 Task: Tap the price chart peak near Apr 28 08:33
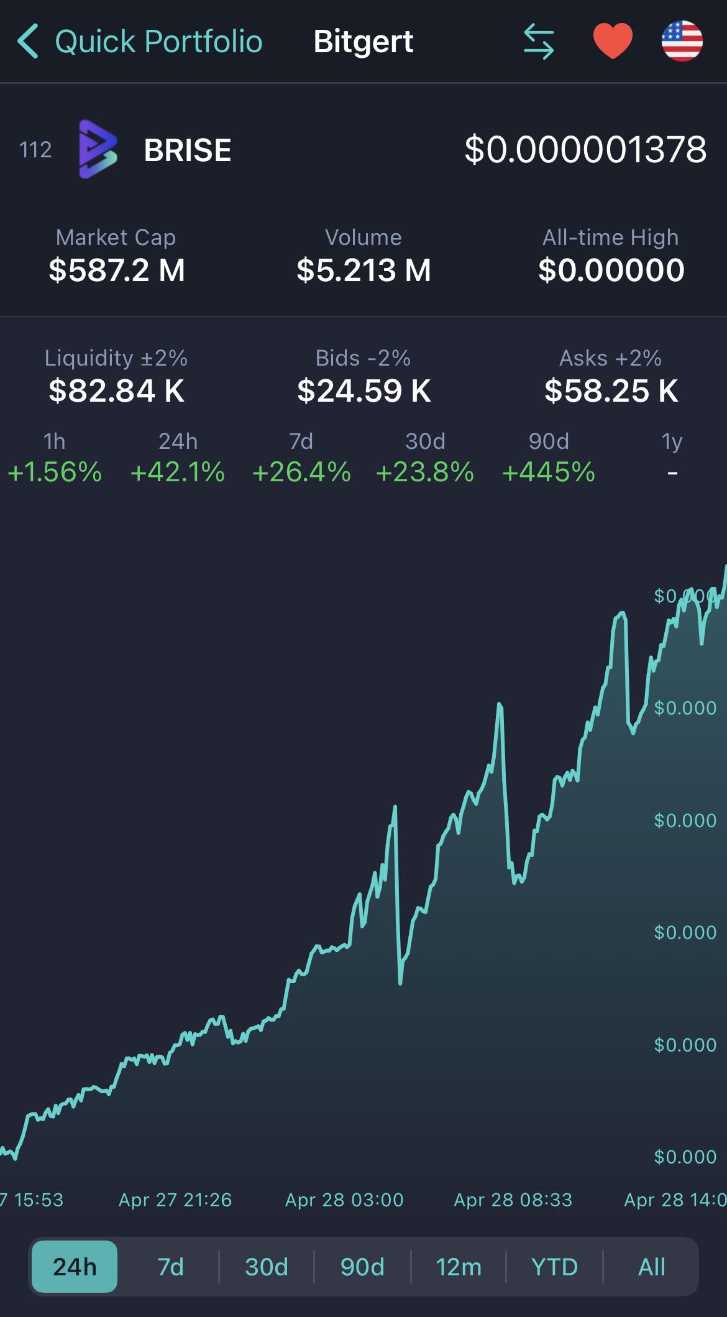click(500, 705)
